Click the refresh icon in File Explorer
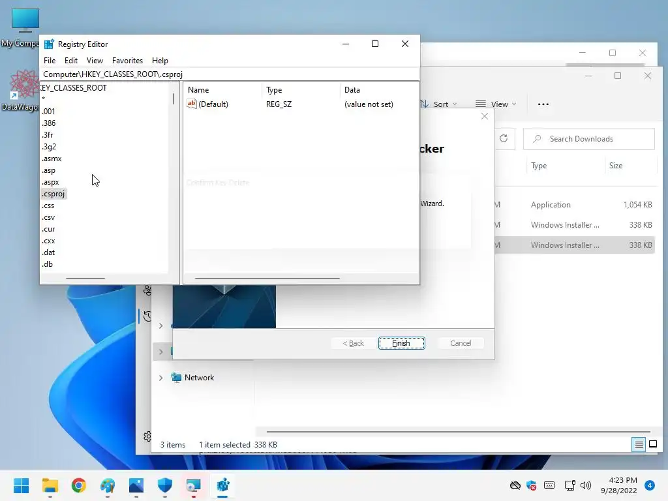The height and width of the screenshot is (501, 668). pyautogui.click(x=504, y=138)
